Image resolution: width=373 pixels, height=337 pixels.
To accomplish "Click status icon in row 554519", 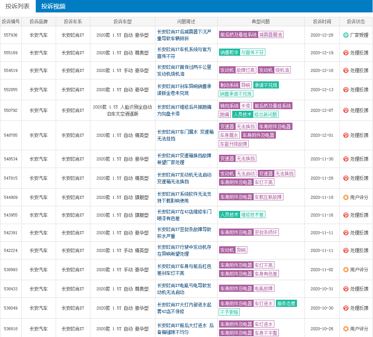I will click(346, 70).
